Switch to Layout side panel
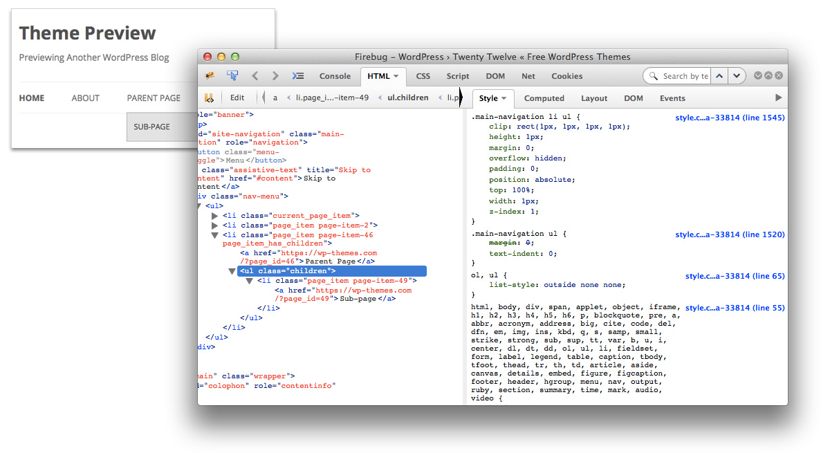Viewport: 830px width, 453px height. click(x=594, y=98)
